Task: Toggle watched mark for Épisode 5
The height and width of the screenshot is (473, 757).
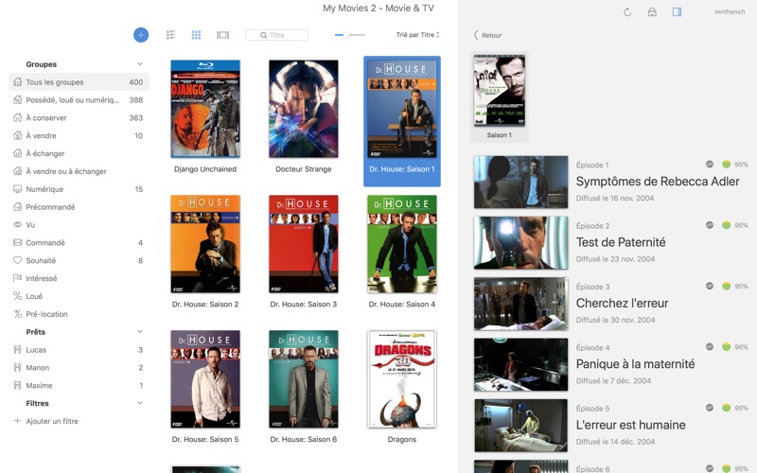Action: pos(709,408)
